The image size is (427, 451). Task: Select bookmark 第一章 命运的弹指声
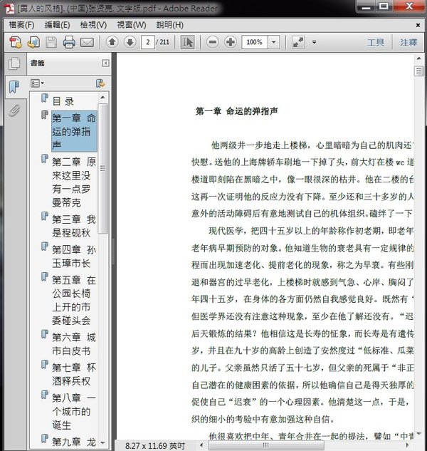(x=74, y=131)
